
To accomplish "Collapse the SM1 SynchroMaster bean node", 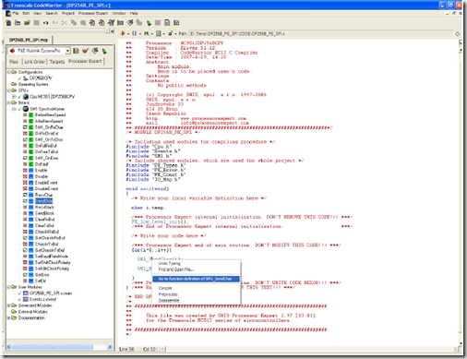I will (x=14, y=109).
